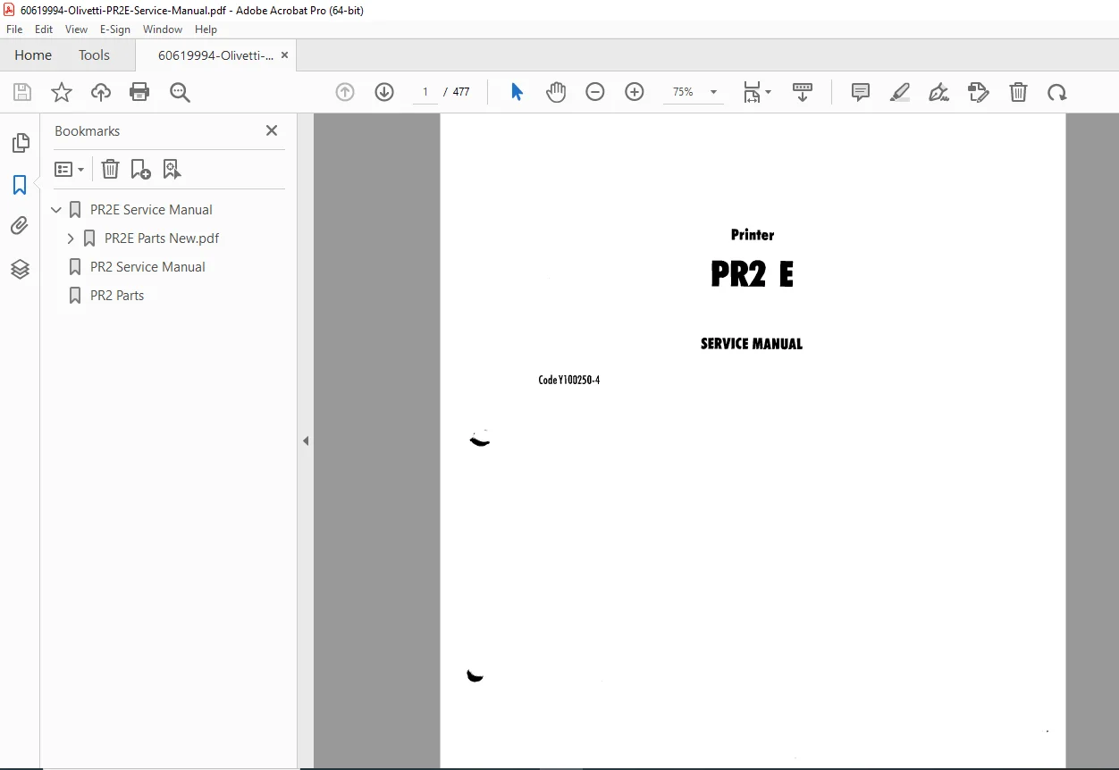Open the Edit menu
Viewport: 1119px width, 770px height.
coord(44,29)
